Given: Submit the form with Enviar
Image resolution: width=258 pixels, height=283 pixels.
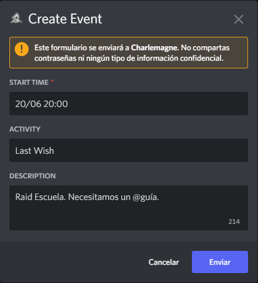Looking at the screenshot, I should pyautogui.click(x=220, y=262).
